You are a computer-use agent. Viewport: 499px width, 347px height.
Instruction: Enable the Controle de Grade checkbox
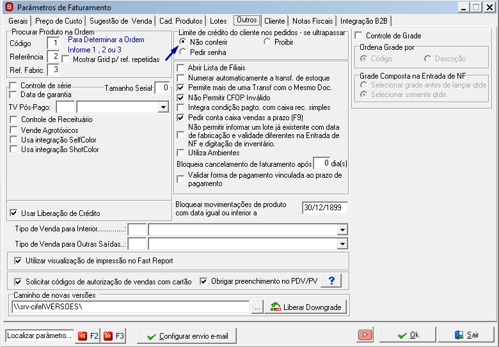pos(358,36)
